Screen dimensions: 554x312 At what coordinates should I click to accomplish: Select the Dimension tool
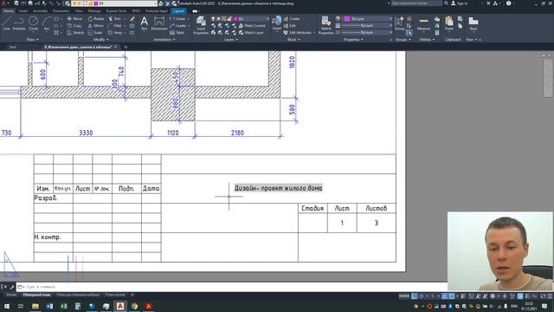159,23
